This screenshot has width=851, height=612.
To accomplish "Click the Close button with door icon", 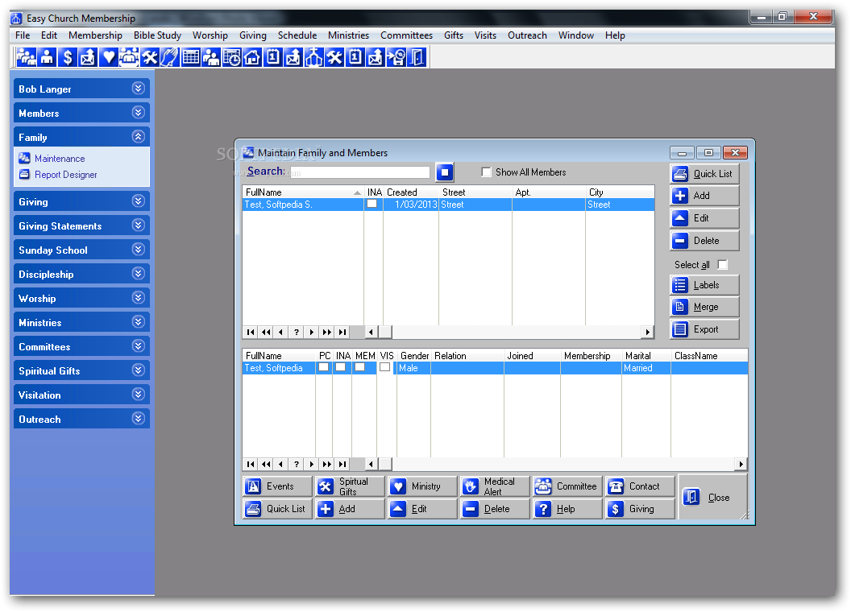I will [x=712, y=497].
